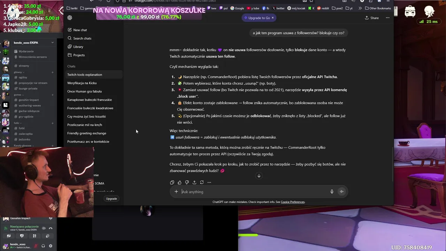
Task: Open the reddit bookmark
Action: click(323, 8)
